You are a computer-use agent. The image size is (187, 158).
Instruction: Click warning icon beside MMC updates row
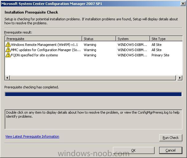click(8, 50)
